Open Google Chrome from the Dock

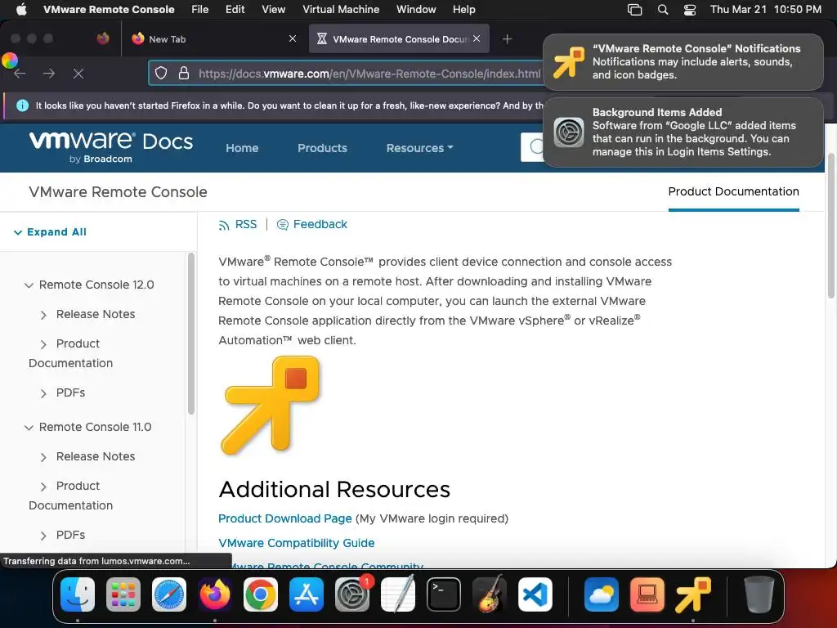point(261,594)
